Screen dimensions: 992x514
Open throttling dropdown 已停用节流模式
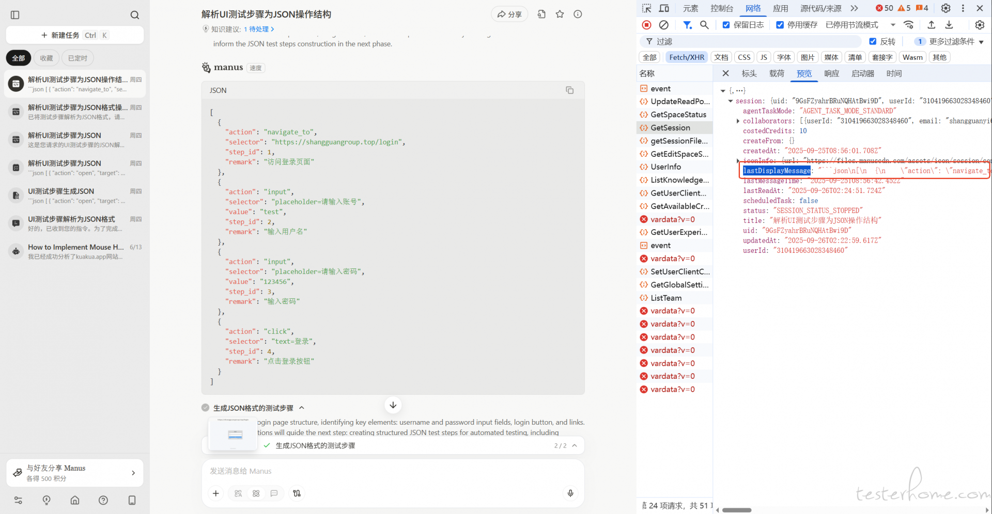[860, 25]
